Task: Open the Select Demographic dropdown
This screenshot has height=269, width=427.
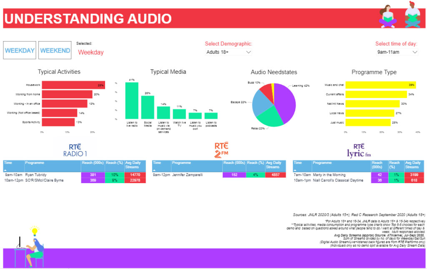Action: [229, 52]
